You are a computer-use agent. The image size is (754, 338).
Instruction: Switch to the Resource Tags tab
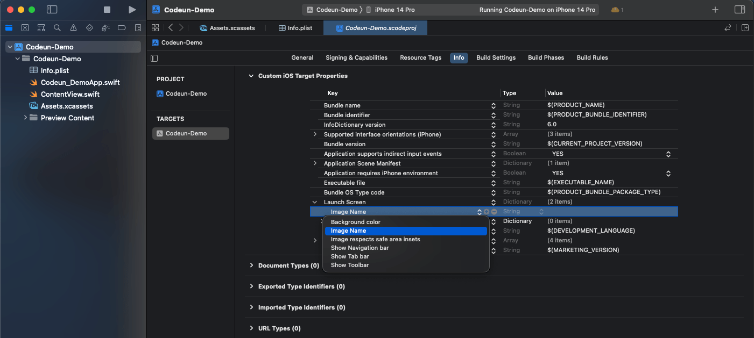[x=420, y=57]
